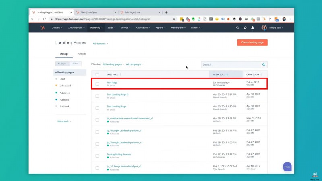
Task: Open the Test Page link
Action: (x=112, y=82)
